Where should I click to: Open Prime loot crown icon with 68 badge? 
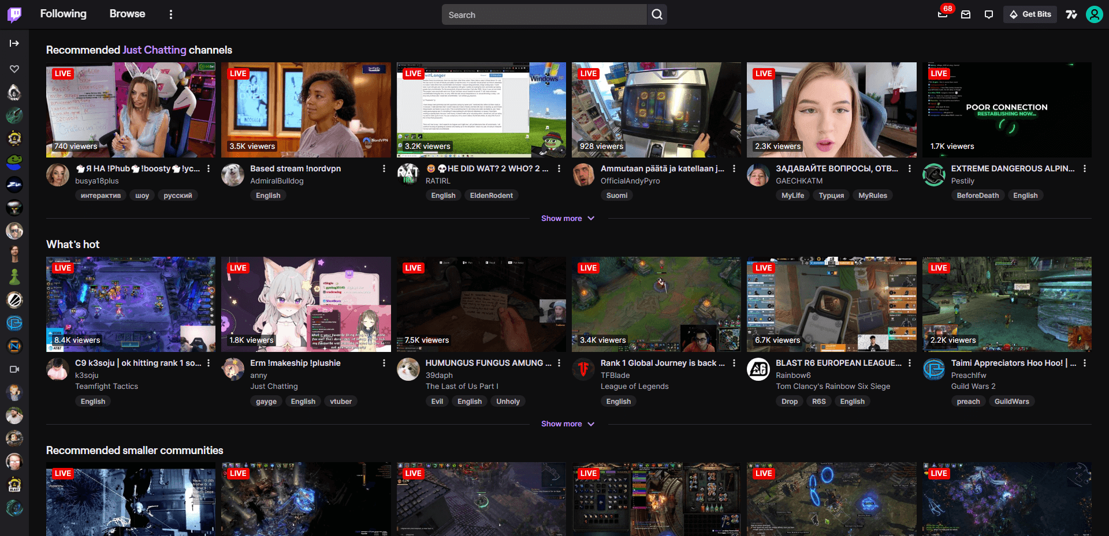coord(943,14)
